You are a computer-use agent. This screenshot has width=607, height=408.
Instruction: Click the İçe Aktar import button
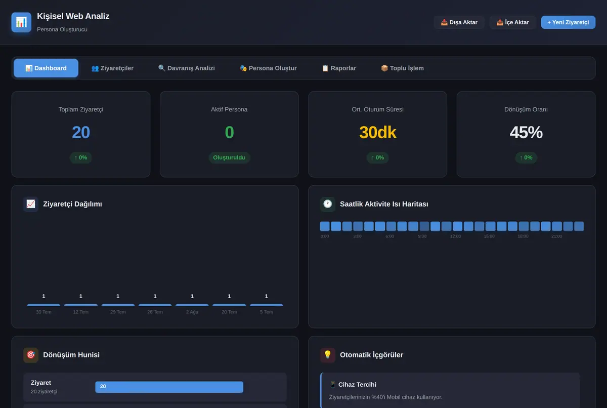click(513, 22)
